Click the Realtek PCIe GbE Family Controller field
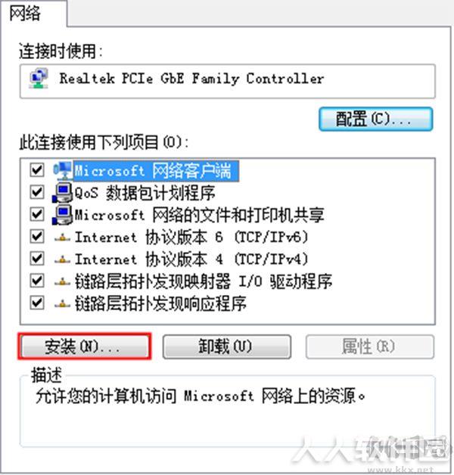The height and width of the screenshot is (475, 454). tap(227, 81)
